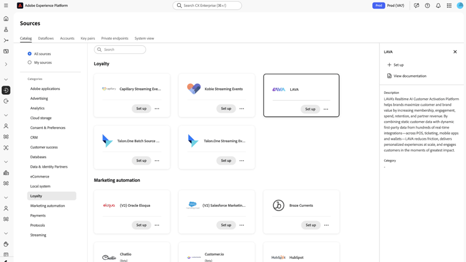This screenshot has height=262, width=466.
Task: Select the Data & Identity Partners category
Action: click(x=48, y=166)
